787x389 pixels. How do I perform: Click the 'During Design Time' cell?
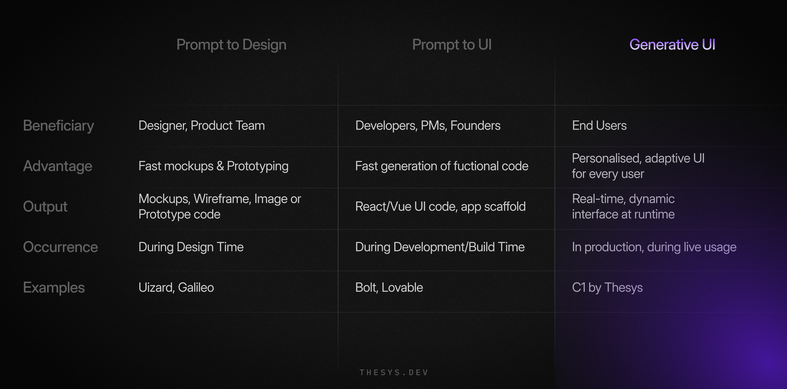pos(191,247)
